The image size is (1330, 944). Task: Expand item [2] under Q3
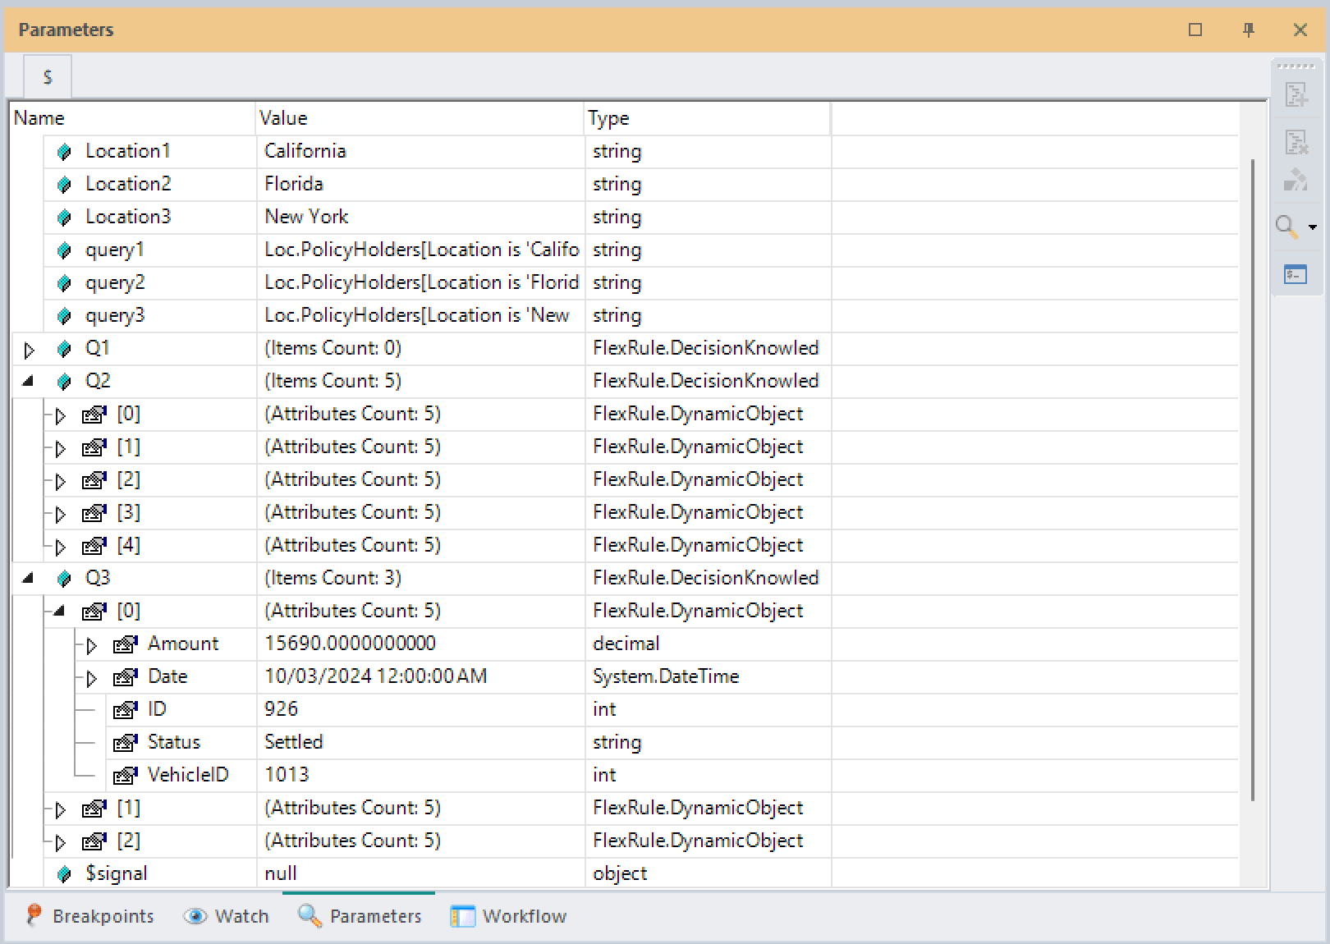click(x=60, y=842)
